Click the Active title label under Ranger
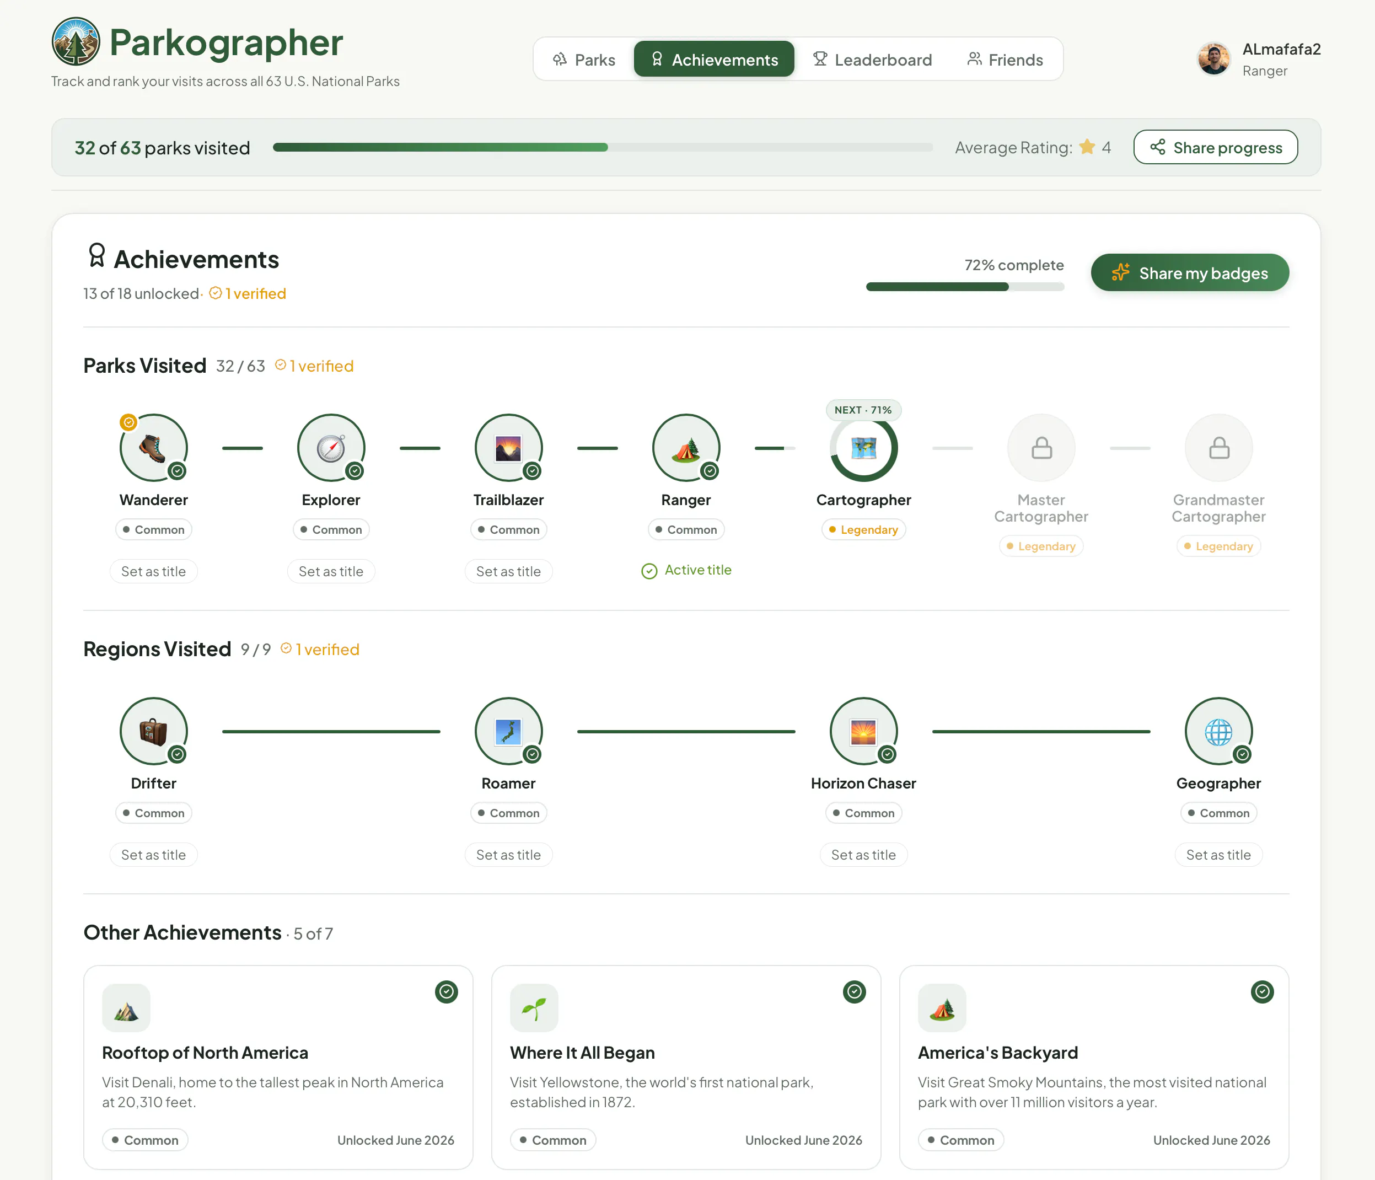 coord(686,570)
